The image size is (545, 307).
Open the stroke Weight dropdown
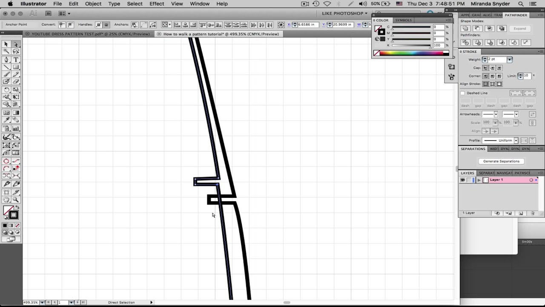click(x=510, y=60)
